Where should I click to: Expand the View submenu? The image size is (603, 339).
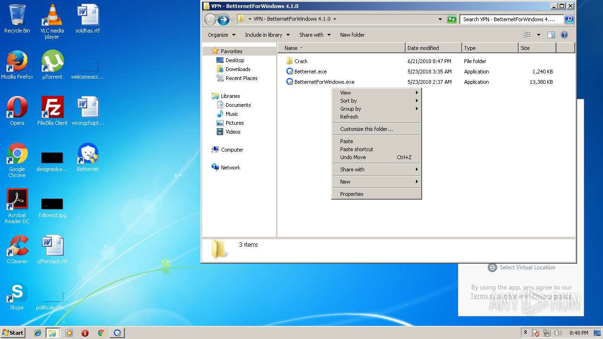point(377,93)
